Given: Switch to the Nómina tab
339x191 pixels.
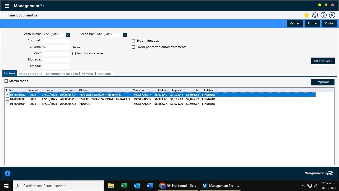Looking at the screenshot, I should 87,74.
